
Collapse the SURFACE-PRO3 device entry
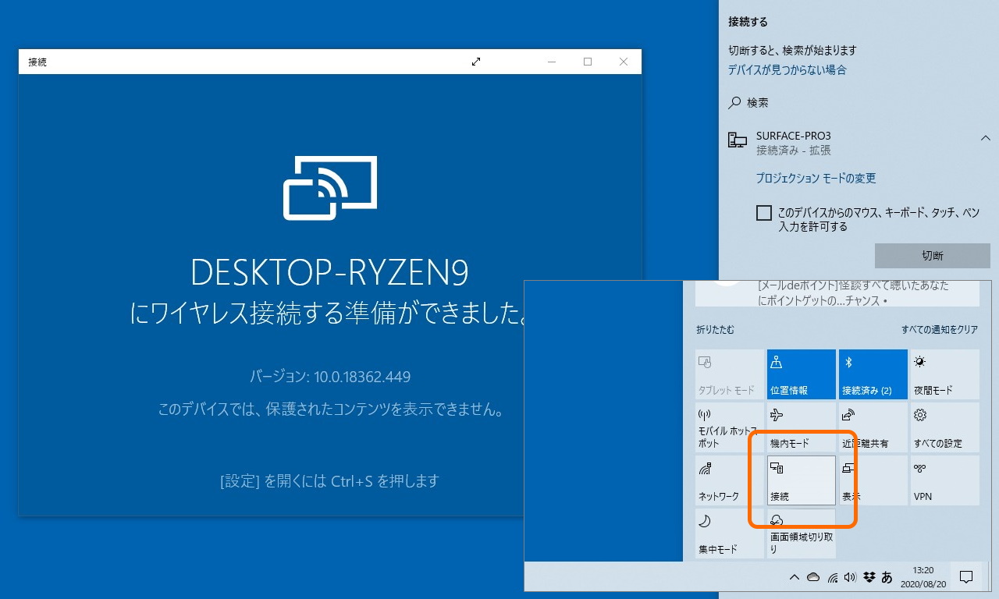click(x=986, y=137)
